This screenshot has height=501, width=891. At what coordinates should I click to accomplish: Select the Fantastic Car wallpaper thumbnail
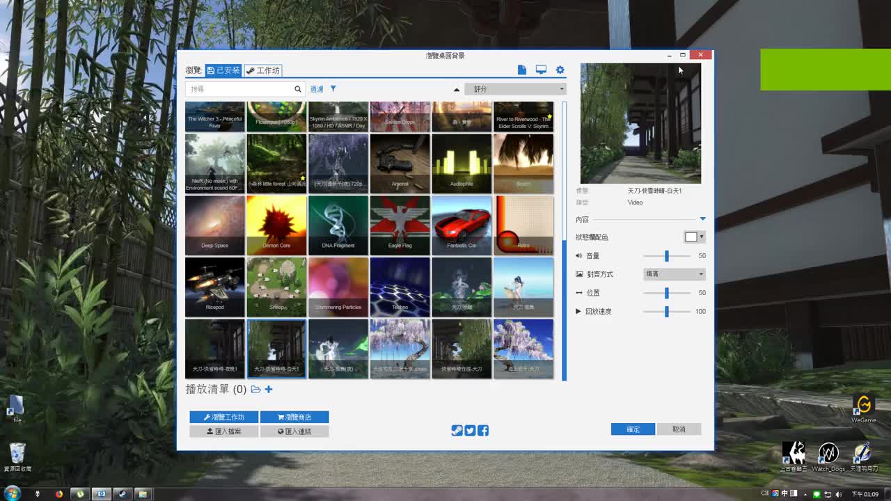coord(462,225)
